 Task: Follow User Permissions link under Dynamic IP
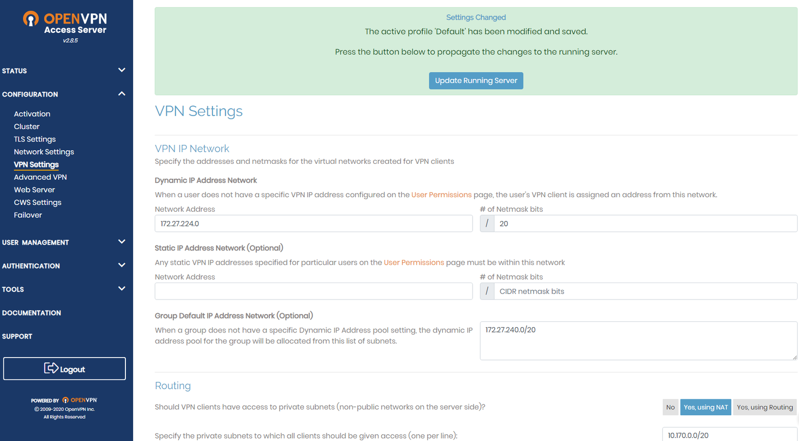pos(441,195)
